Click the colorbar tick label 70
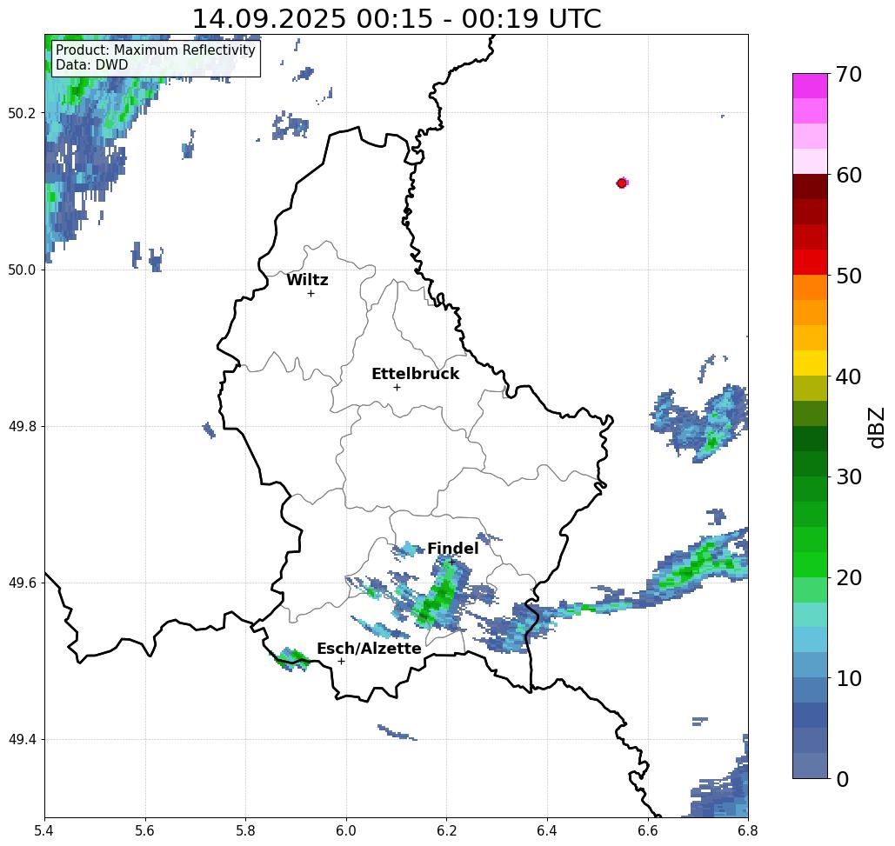The width and height of the screenshot is (895, 846). (849, 74)
